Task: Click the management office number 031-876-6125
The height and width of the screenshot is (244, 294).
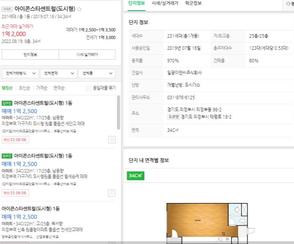Action: pyautogui.click(x=181, y=98)
